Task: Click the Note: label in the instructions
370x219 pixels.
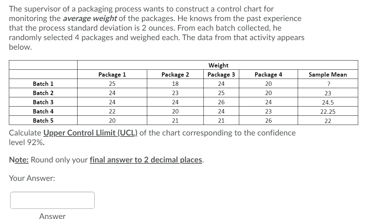Action: click(20, 160)
